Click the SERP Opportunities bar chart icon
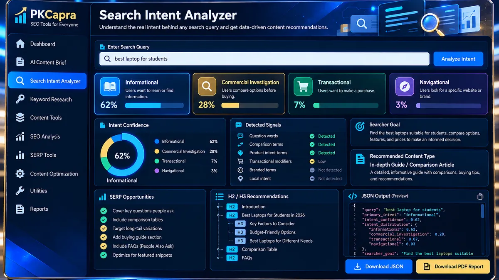The width and height of the screenshot is (499, 280). (x=102, y=197)
